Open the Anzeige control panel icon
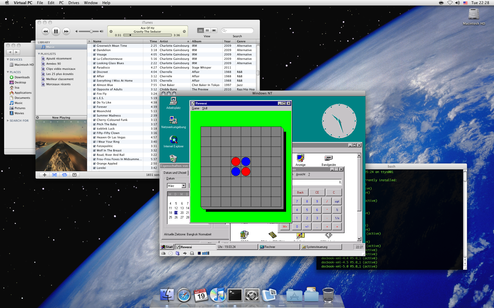This screenshot has width=494, height=308. [300, 158]
